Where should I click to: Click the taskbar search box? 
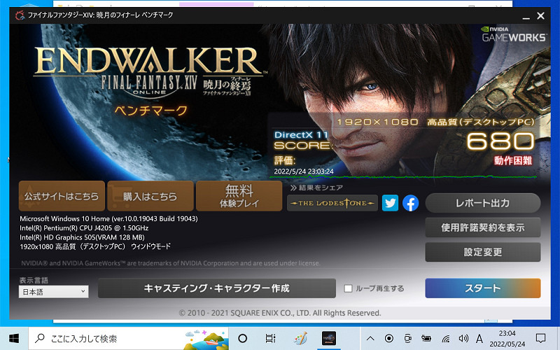129,338
